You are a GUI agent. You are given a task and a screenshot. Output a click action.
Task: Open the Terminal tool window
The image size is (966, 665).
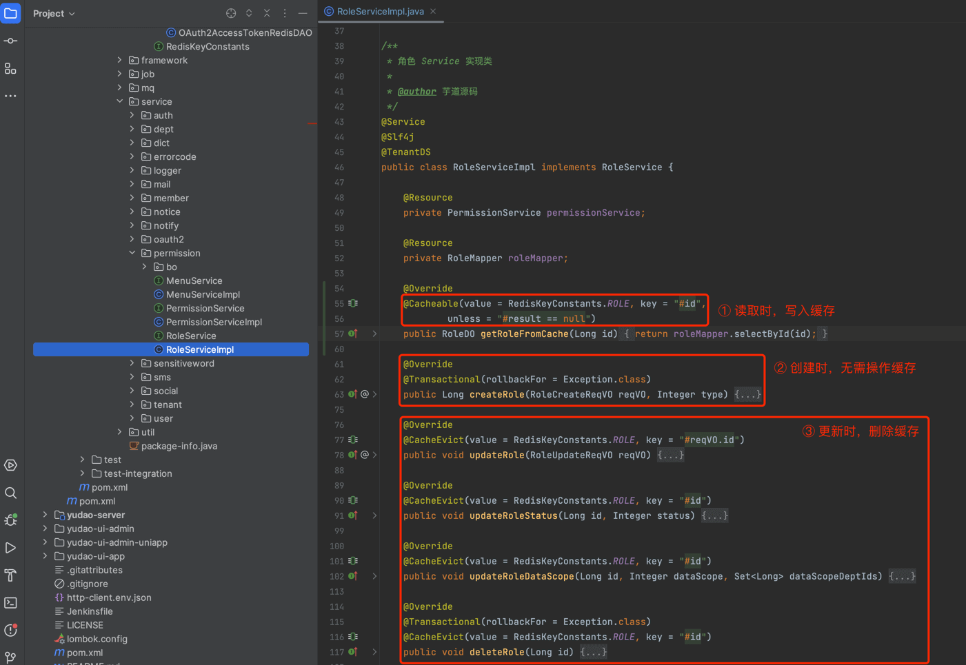tap(10, 603)
